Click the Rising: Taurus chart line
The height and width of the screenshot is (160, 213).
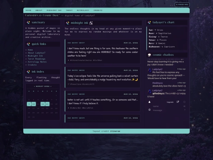(158, 37)
